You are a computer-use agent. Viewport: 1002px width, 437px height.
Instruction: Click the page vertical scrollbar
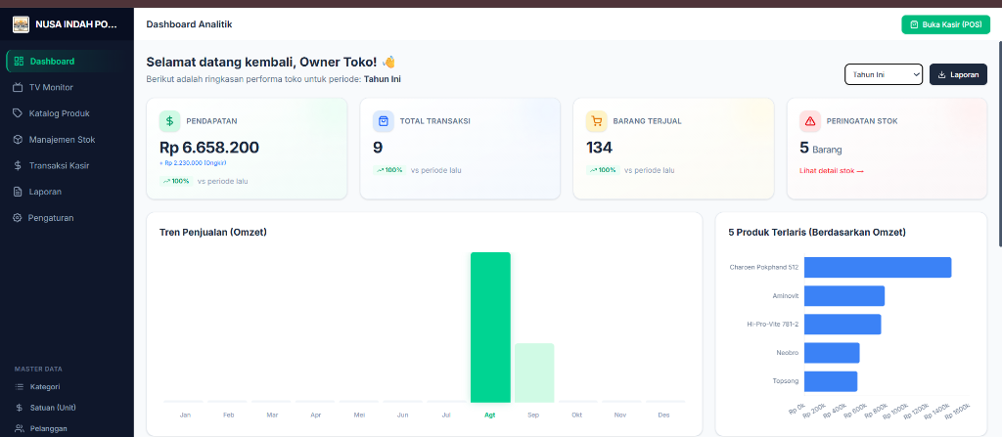(999, 143)
